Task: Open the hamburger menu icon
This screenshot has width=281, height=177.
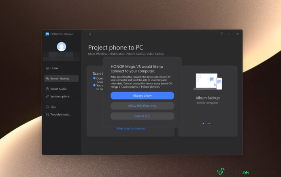Action: pos(221,34)
